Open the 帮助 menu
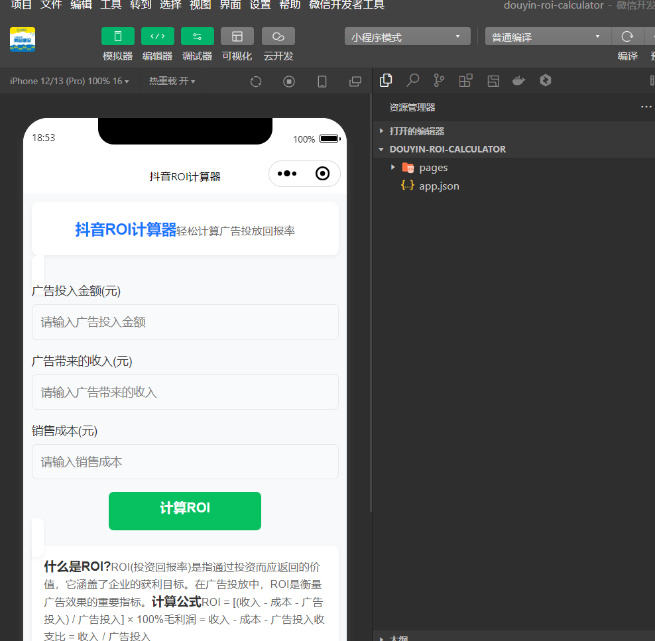Screen dimensions: 655x641 (290, 5)
